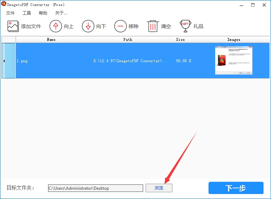Open the 帮助 menu
The width and height of the screenshot is (271, 199).
click(x=43, y=13)
